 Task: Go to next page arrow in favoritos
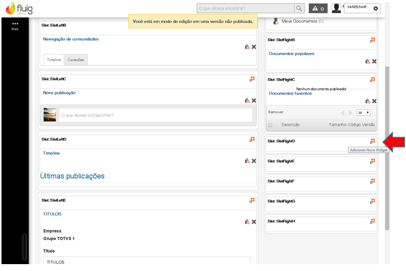click(351, 113)
